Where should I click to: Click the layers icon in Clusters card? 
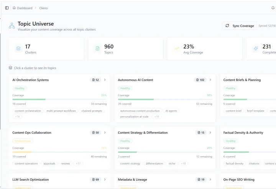point(18,48)
